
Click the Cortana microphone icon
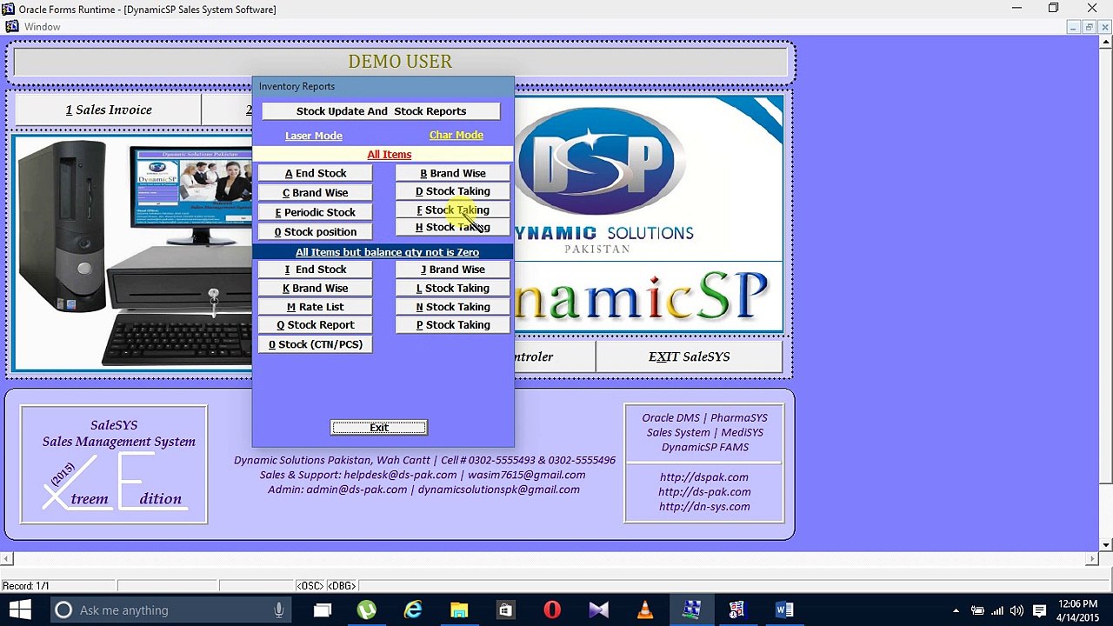tap(279, 610)
